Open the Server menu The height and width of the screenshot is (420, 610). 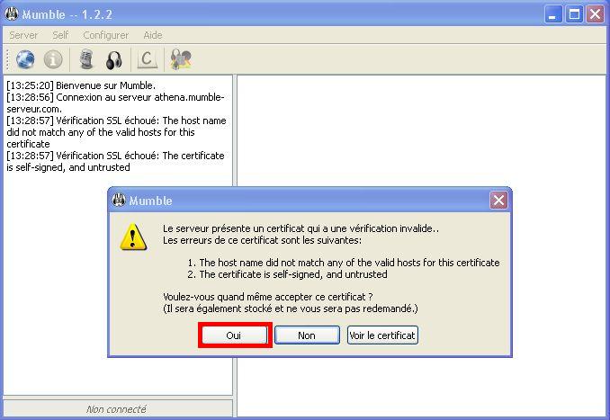(x=23, y=35)
